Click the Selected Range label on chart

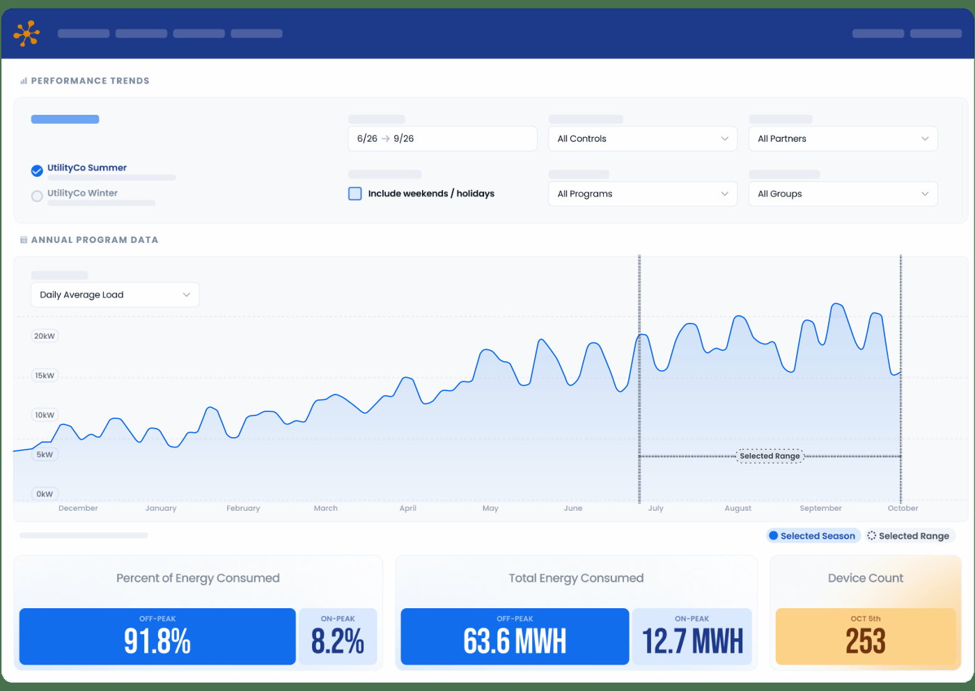[x=770, y=456]
